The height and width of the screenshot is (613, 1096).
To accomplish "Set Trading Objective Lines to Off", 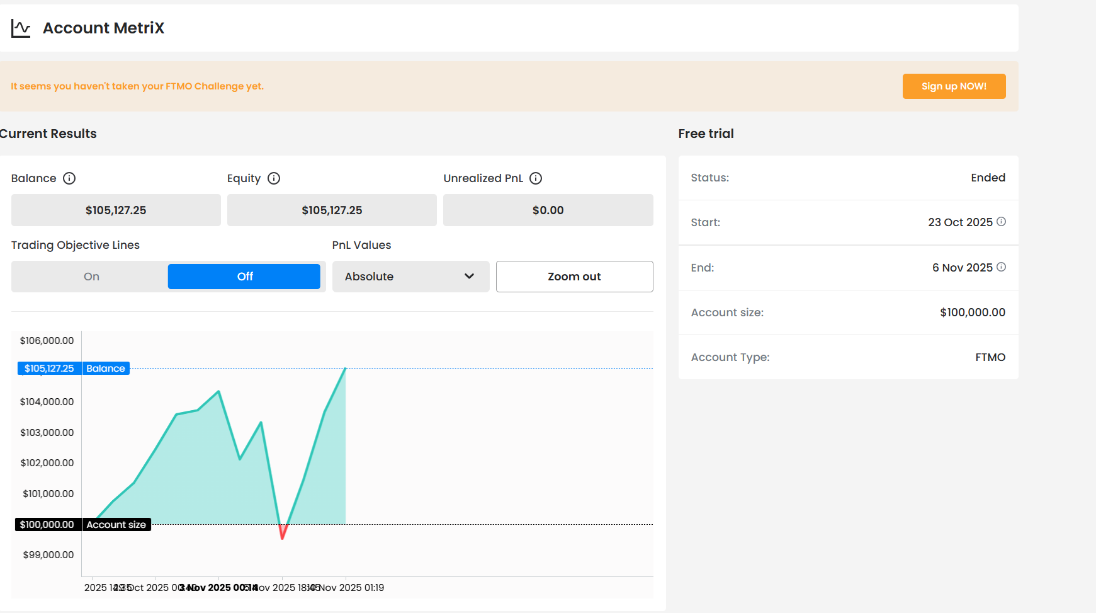I will coord(244,277).
